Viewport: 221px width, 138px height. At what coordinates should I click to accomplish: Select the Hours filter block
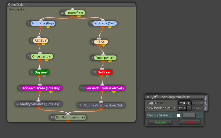point(75,13)
